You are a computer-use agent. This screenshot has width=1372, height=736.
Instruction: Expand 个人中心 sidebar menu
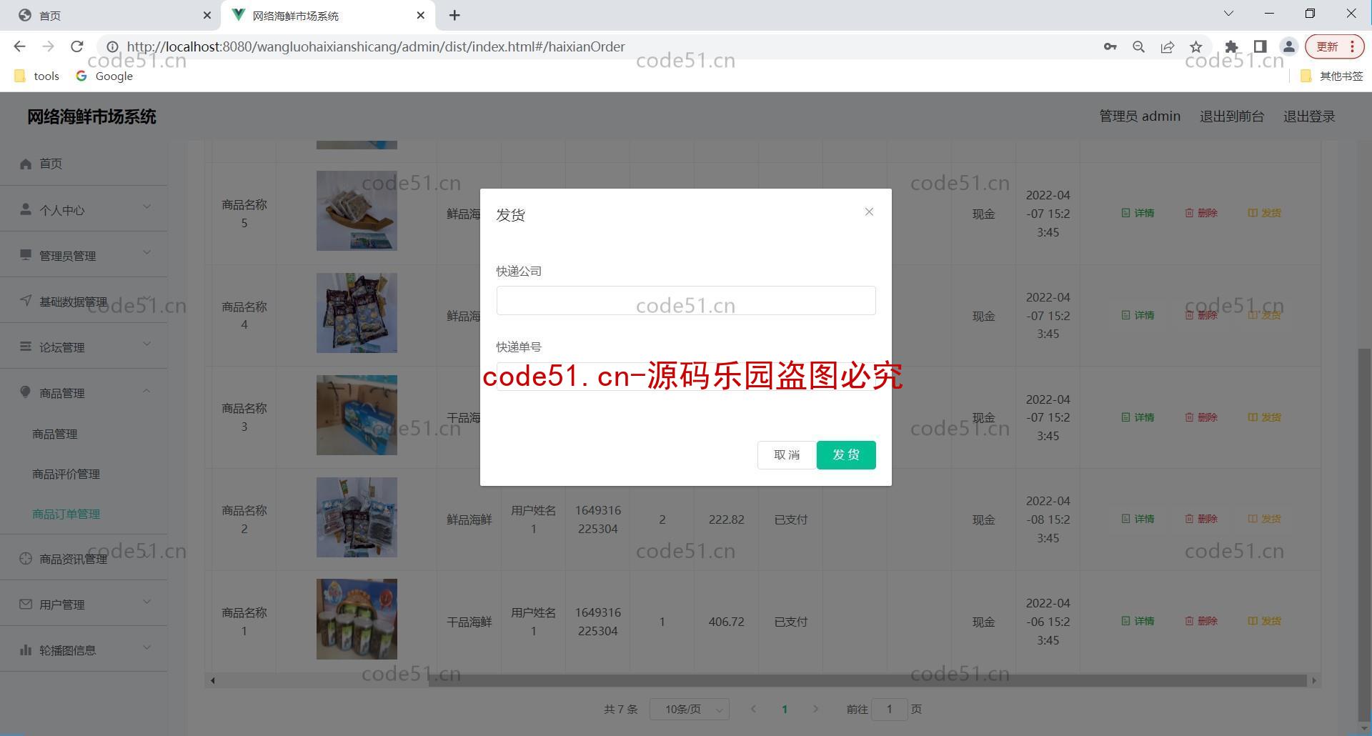point(84,209)
